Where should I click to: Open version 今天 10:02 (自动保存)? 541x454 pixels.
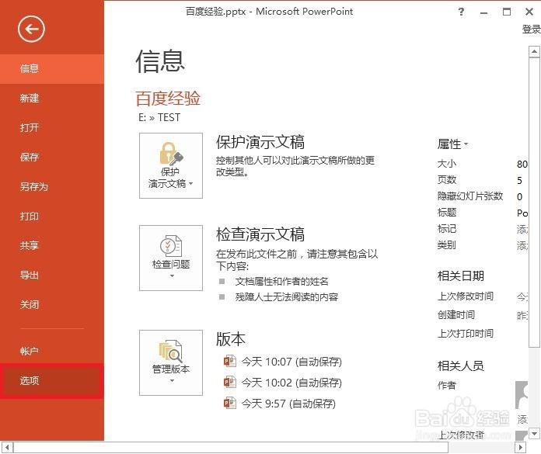point(291,383)
